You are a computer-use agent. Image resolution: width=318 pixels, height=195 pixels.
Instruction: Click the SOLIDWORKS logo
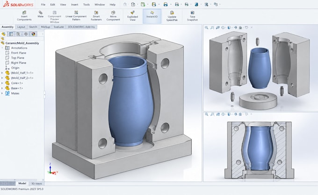(x=18, y=4)
